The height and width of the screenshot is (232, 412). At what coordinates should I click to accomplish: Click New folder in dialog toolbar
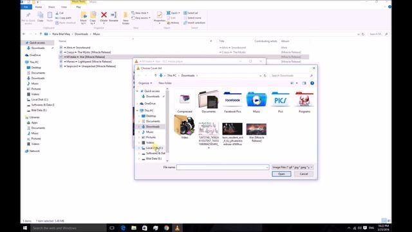[x=165, y=83]
